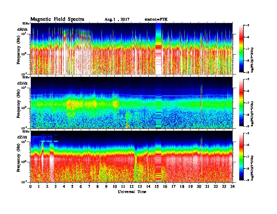The image size is (277, 214).
Task: Click 'Frequency (Hz)' label of dD/dt panel
Action: tap(19, 104)
